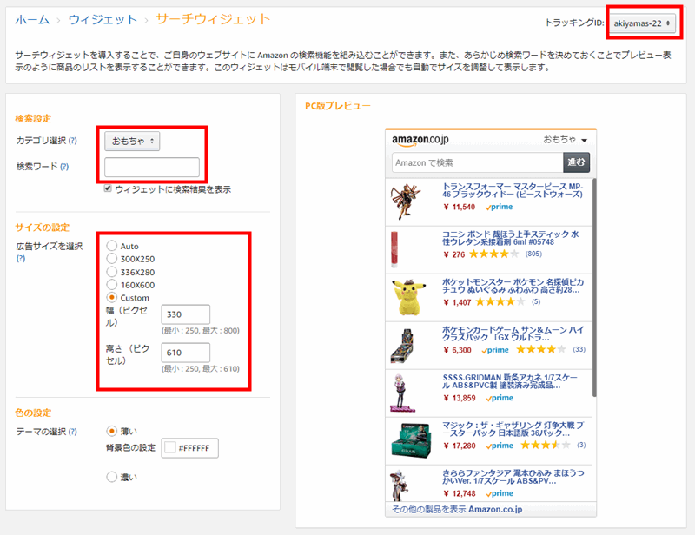Click the star rating on コニシ ボンド
695x535 pixels.
tap(493, 254)
